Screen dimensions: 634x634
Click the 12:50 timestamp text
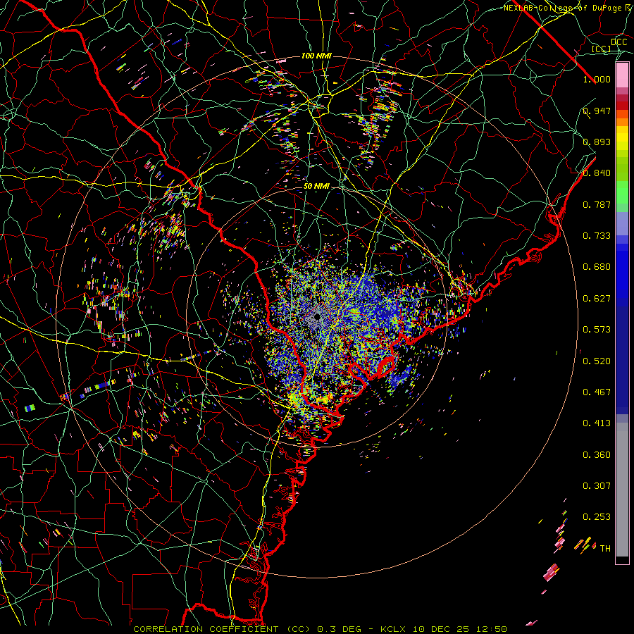492,629
